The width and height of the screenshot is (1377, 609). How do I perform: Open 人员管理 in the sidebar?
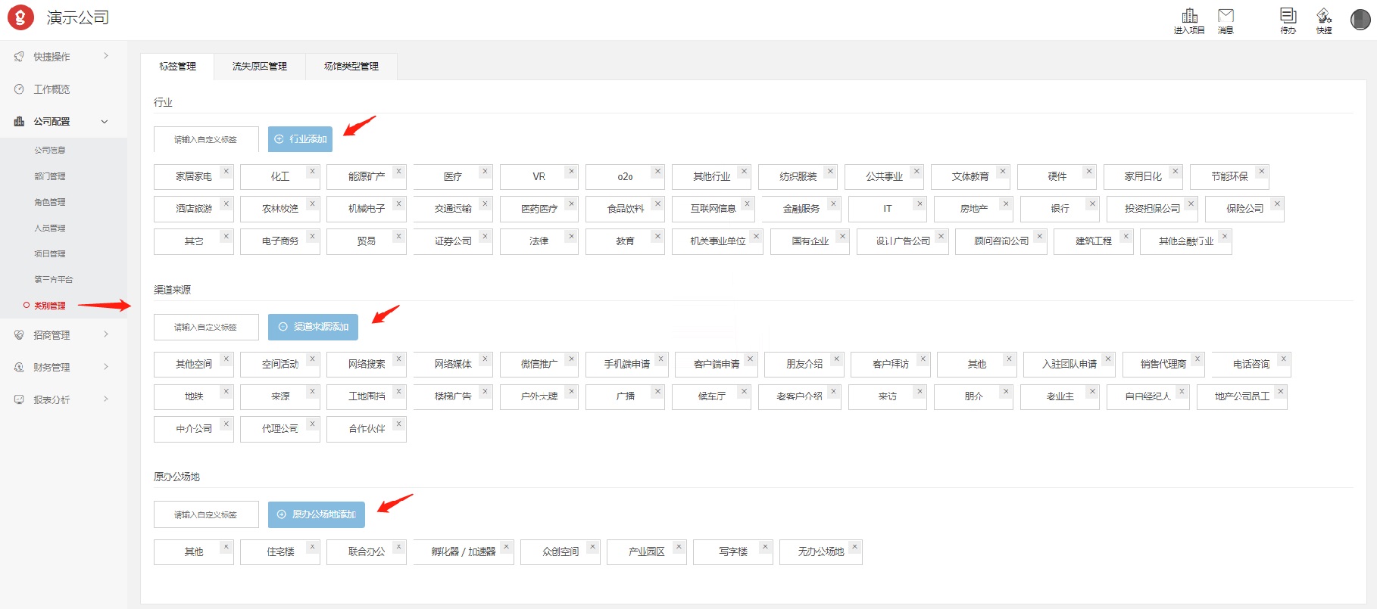point(50,228)
